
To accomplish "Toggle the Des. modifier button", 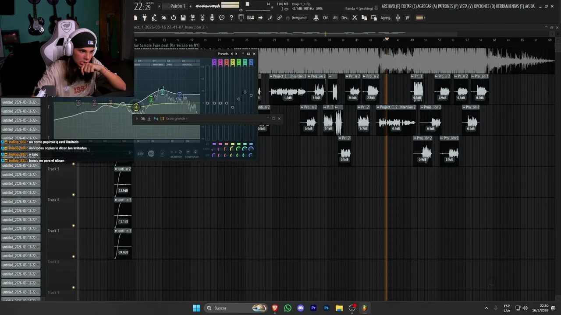I will point(345,18).
